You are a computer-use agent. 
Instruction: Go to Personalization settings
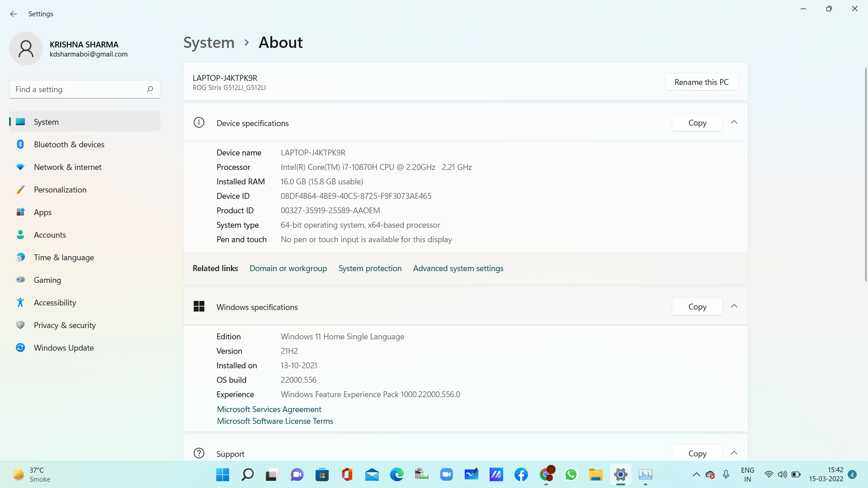60,190
